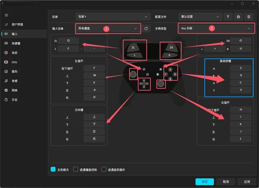Click the load profile upload icon
Image resolution: width=259 pixels, height=188 pixels.
(228, 17)
